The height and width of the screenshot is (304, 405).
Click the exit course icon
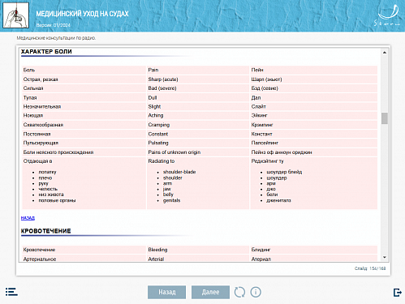[x=397, y=293]
